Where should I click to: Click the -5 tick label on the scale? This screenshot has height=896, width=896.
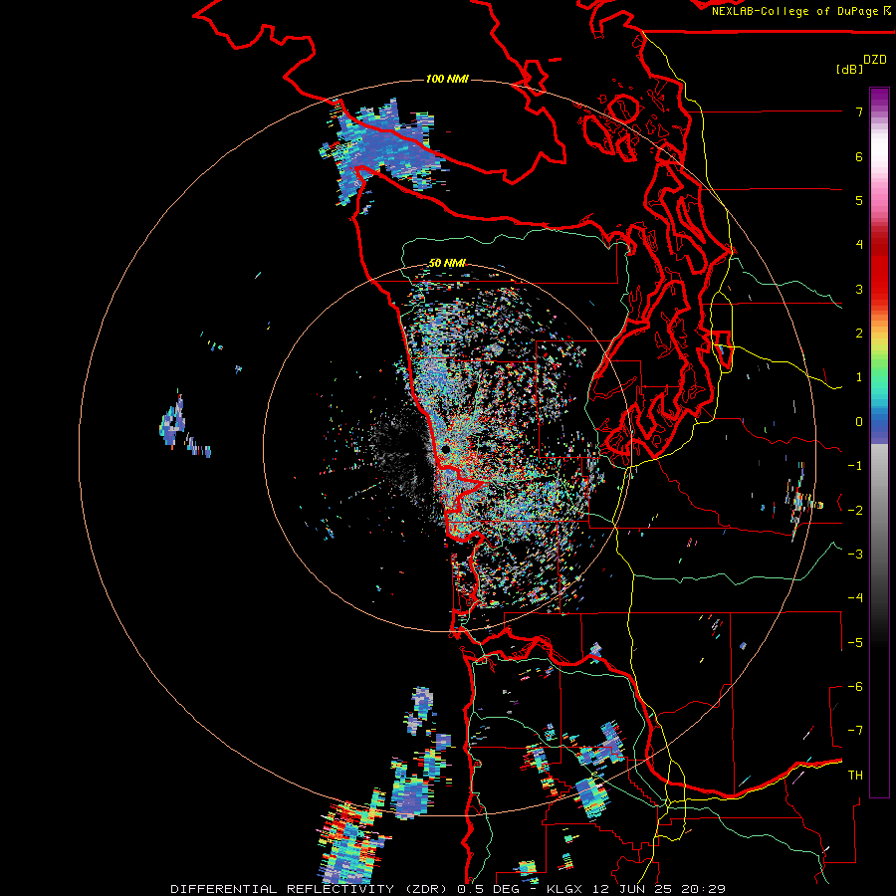click(855, 643)
